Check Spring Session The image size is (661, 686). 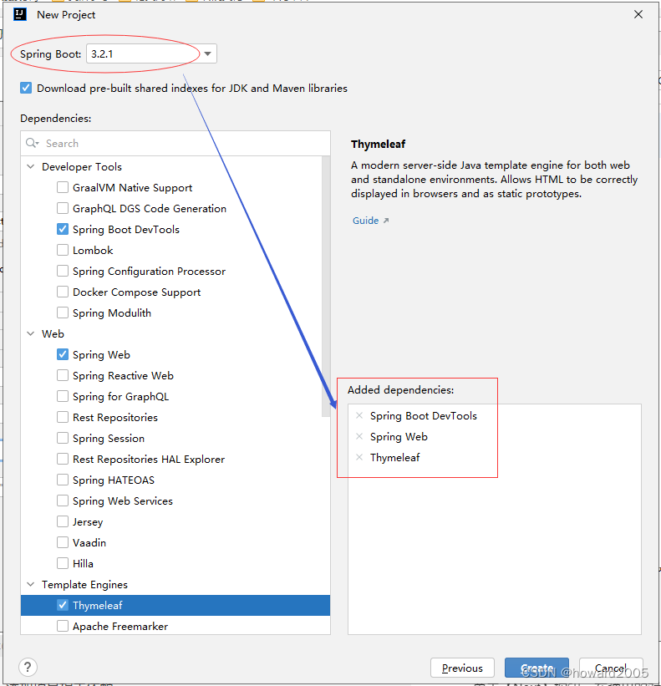63,438
